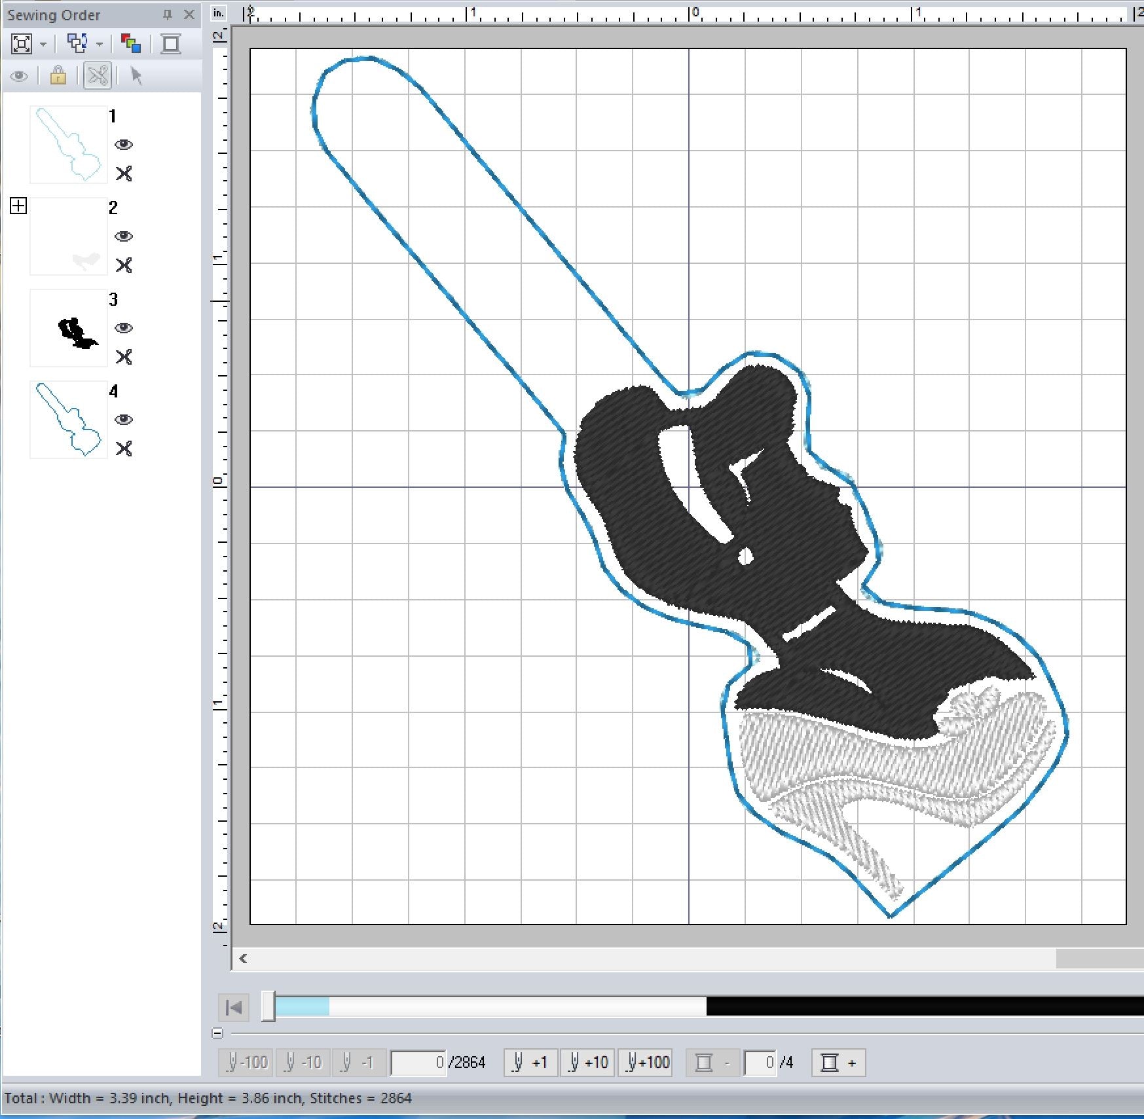Expand sewing order item 2 group
1144x1119 pixels.
pyautogui.click(x=18, y=206)
